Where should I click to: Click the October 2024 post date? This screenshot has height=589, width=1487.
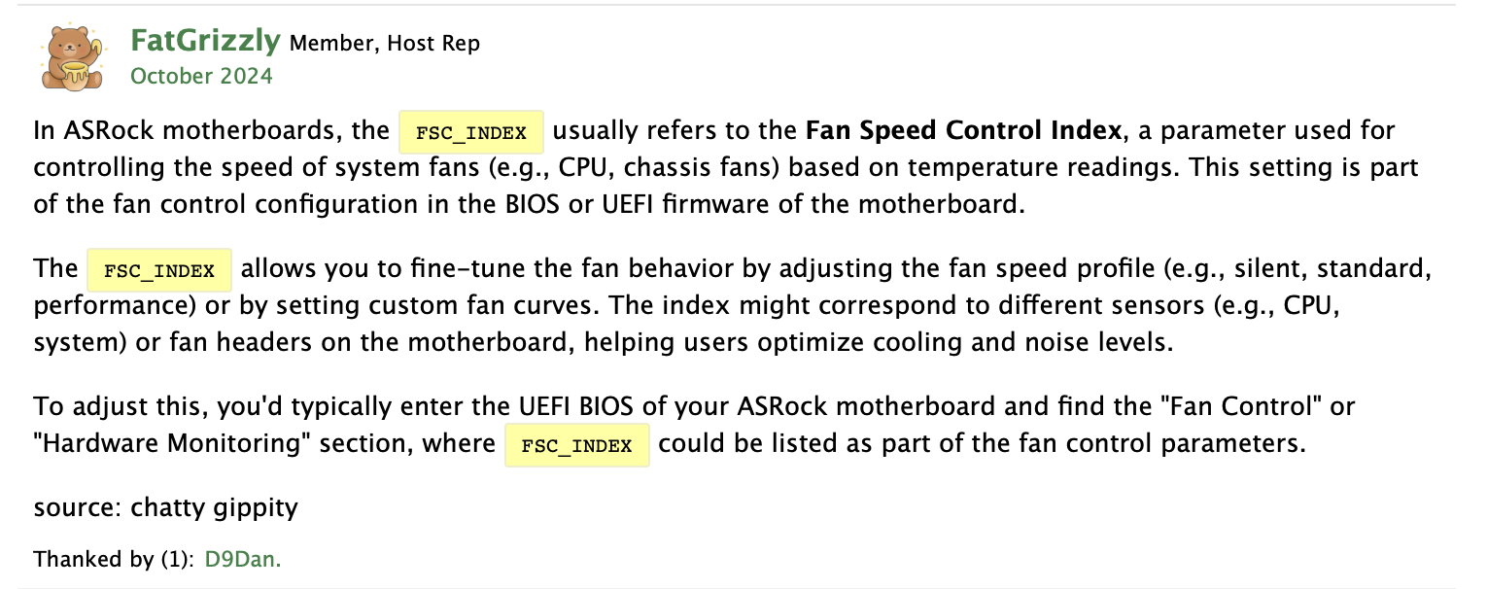pos(201,76)
